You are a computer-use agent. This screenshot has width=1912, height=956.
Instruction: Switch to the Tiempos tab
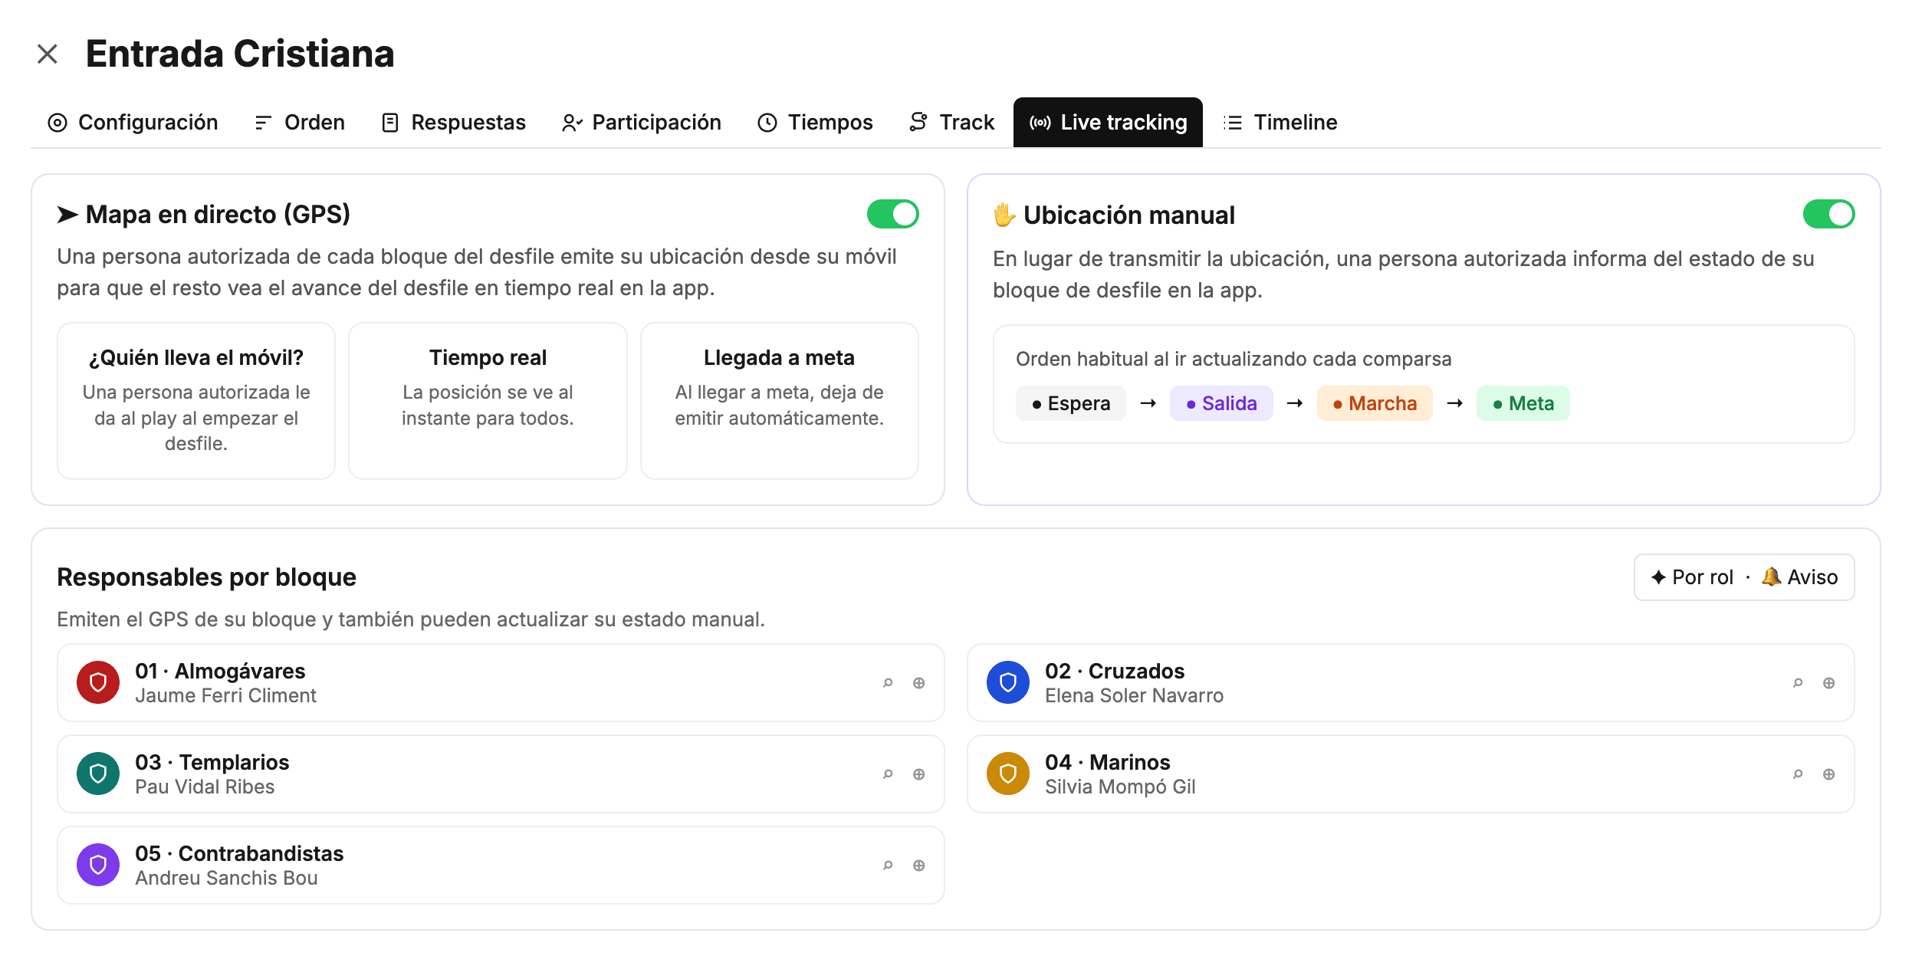[815, 123]
